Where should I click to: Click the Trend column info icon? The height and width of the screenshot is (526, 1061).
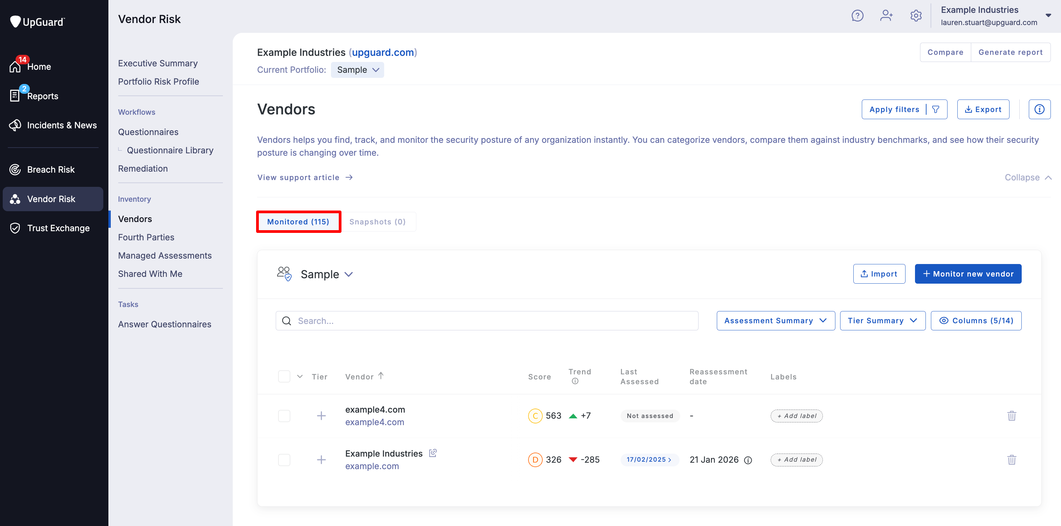575,381
